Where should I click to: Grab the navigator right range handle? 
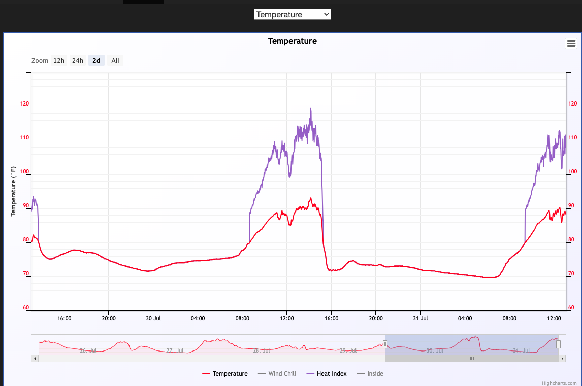point(558,344)
